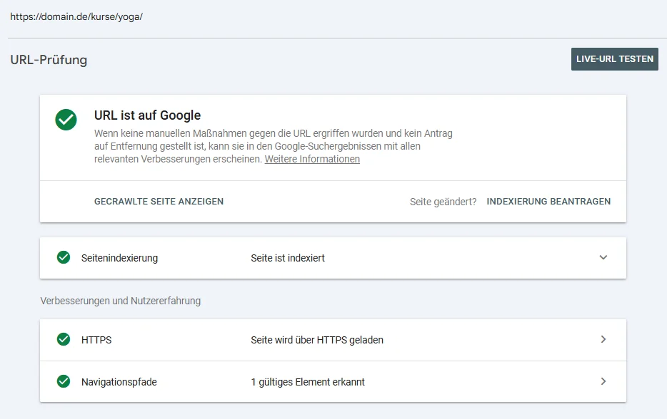Open the Navigationspfade result row
This screenshot has height=419, width=667.
pos(333,382)
